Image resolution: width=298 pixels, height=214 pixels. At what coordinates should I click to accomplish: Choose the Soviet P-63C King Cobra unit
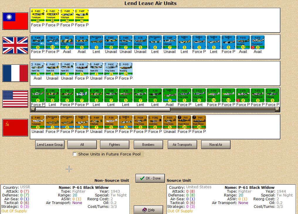[170, 122]
